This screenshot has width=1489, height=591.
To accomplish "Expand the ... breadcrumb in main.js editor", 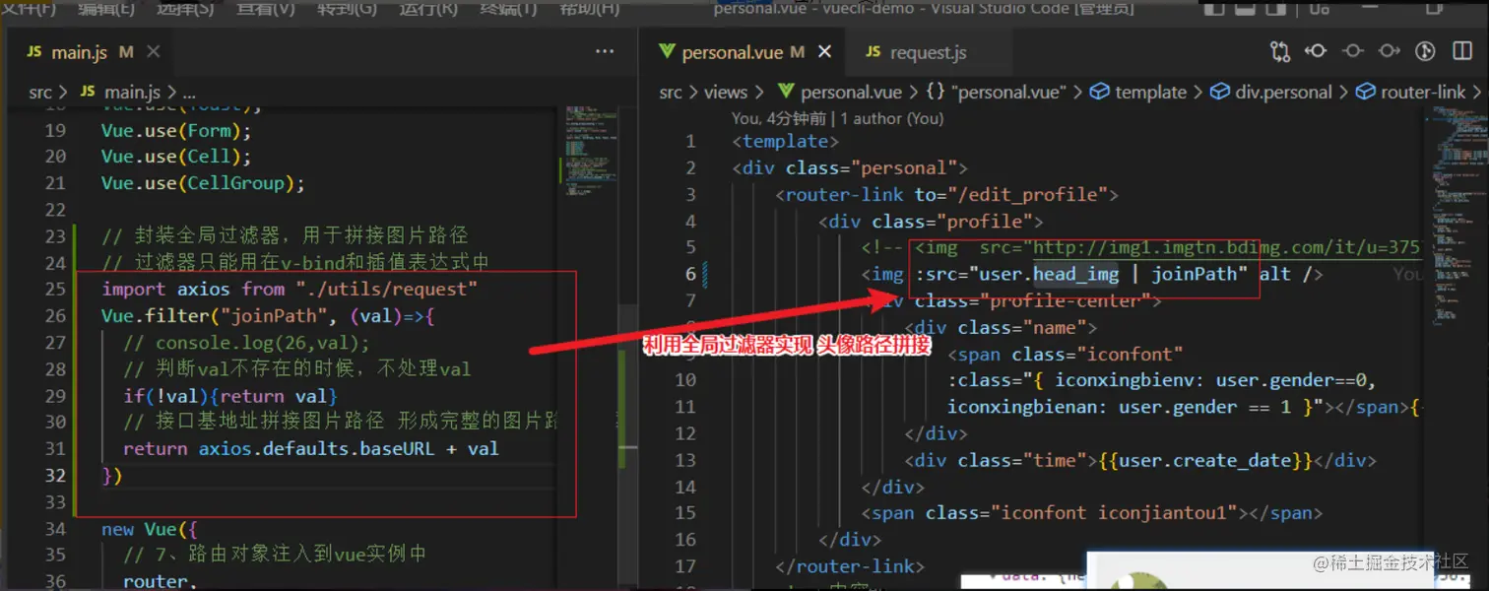I will tap(190, 93).
